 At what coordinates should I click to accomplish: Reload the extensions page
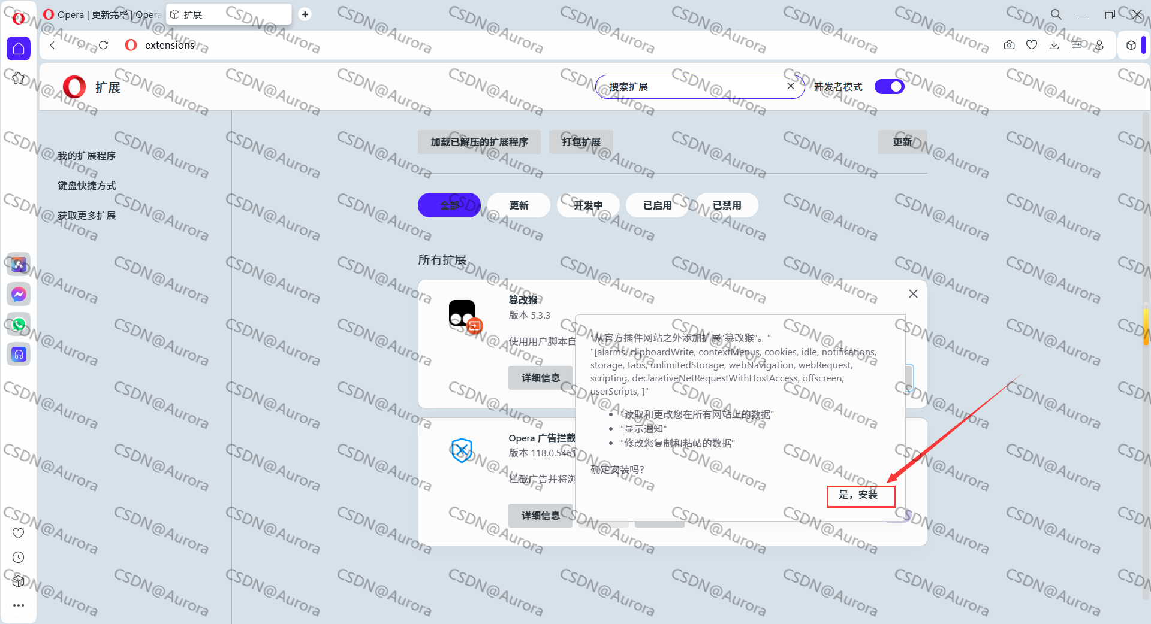pyautogui.click(x=103, y=45)
